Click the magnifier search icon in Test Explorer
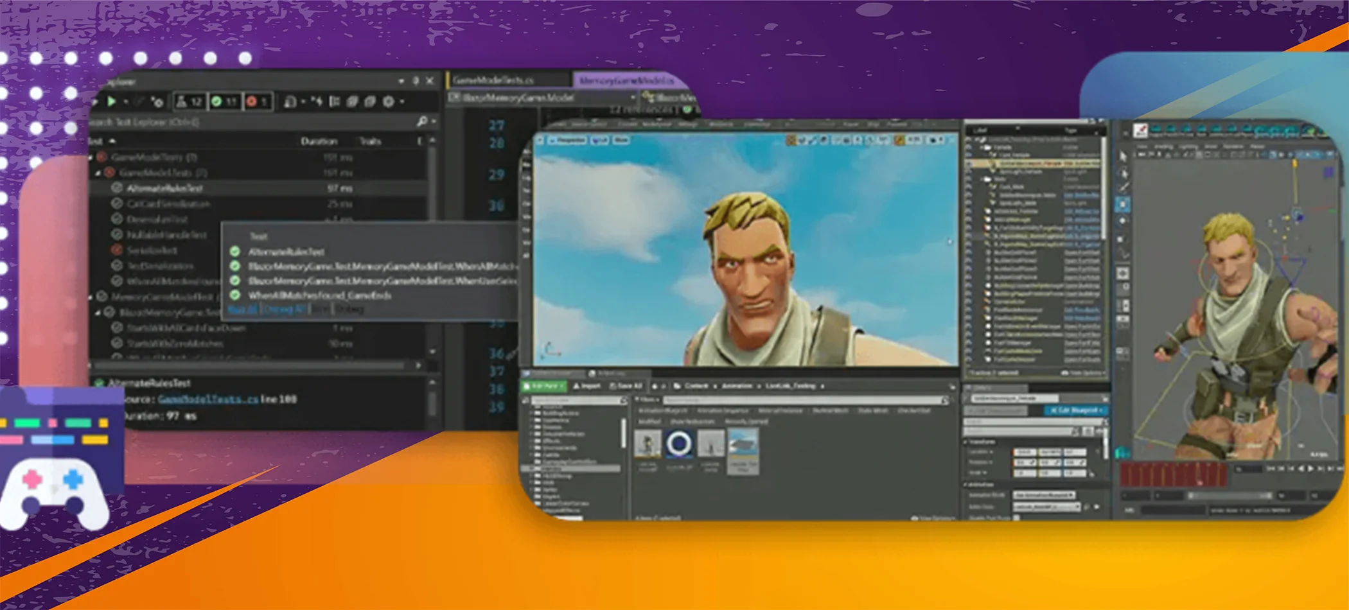The height and width of the screenshot is (610, 1349). (x=422, y=121)
